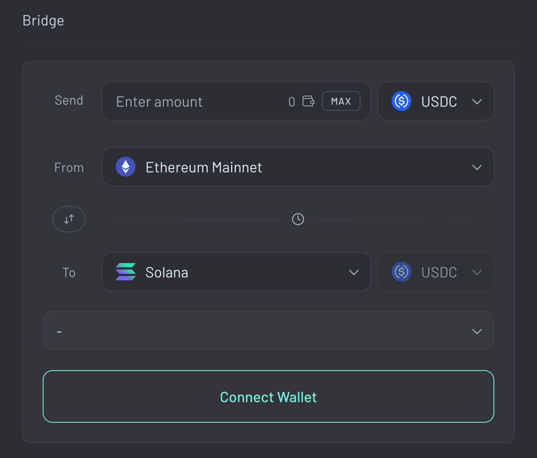Click the Enter amount input field
The width and height of the screenshot is (537, 458).
pos(185,101)
